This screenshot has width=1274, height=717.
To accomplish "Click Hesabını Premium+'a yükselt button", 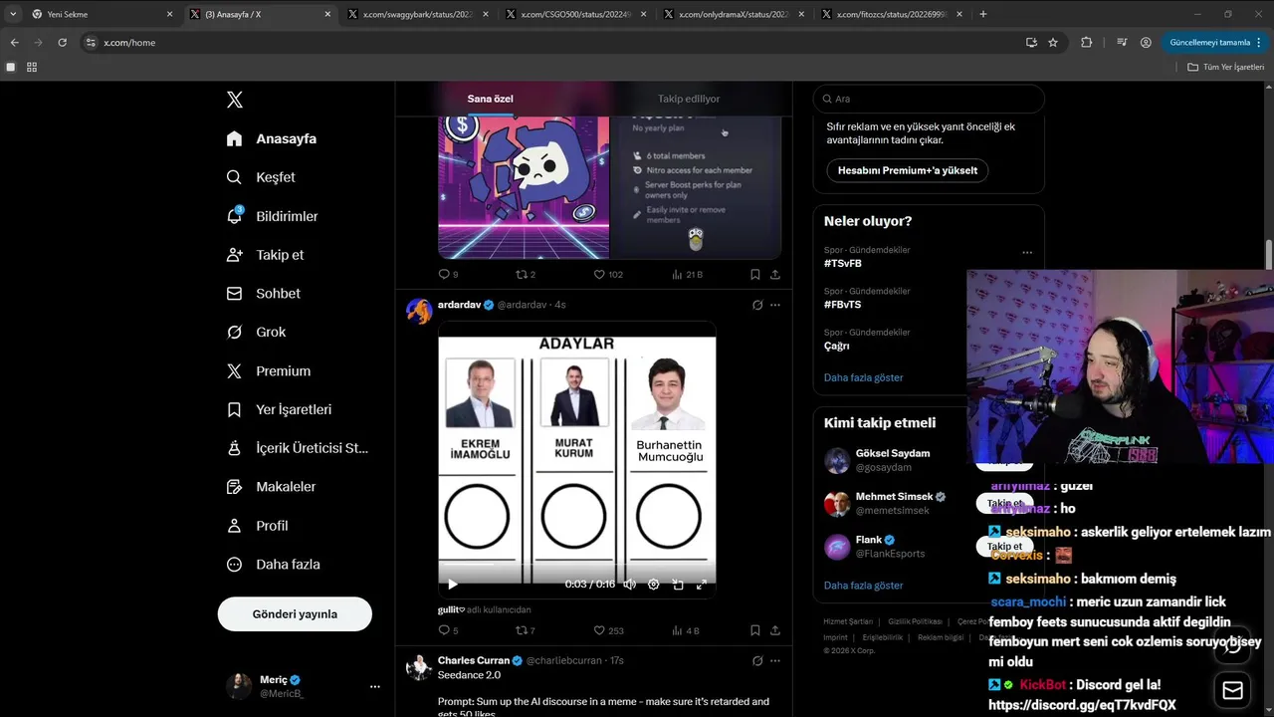I will (908, 170).
